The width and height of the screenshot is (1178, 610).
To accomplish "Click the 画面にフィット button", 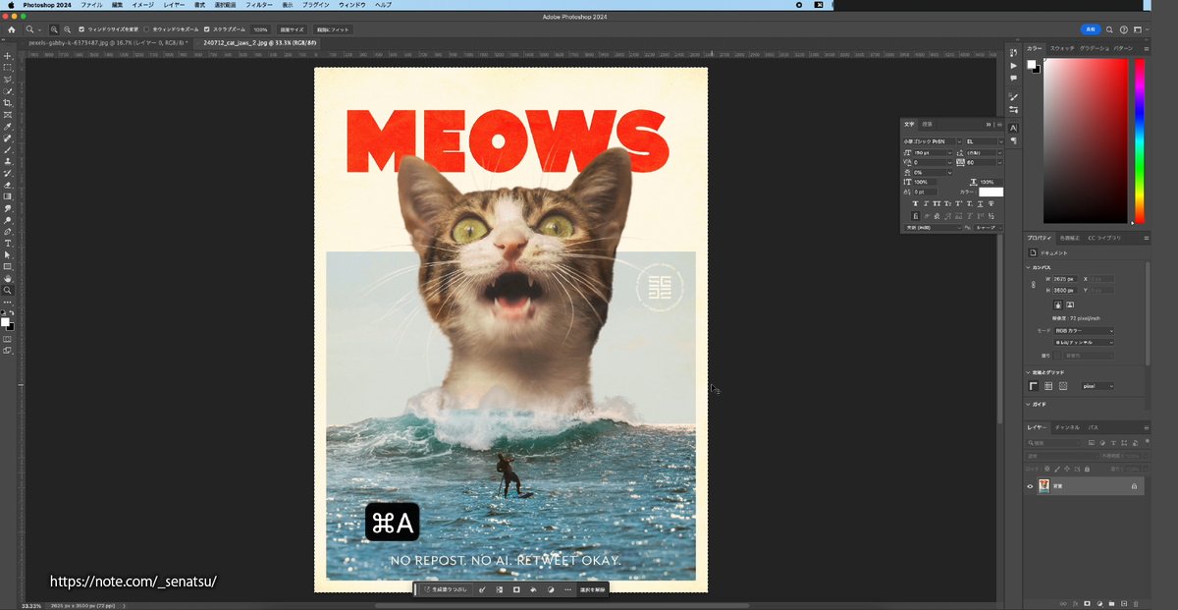I will click(x=335, y=29).
